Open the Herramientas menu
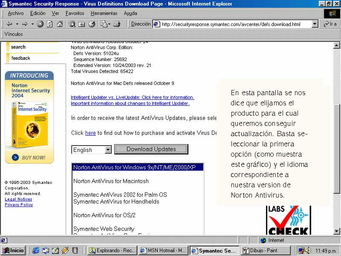This screenshot has height=256, width=341. point(104,13)
